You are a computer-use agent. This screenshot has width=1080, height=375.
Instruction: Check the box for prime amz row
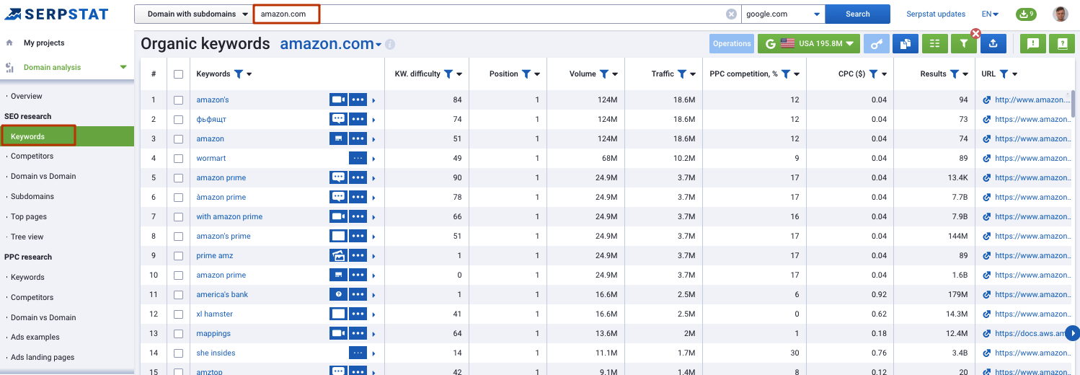178,255
